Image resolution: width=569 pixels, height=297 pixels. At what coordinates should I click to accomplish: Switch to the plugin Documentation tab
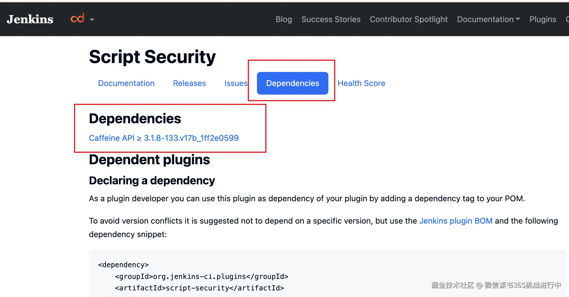coord(126,83)
